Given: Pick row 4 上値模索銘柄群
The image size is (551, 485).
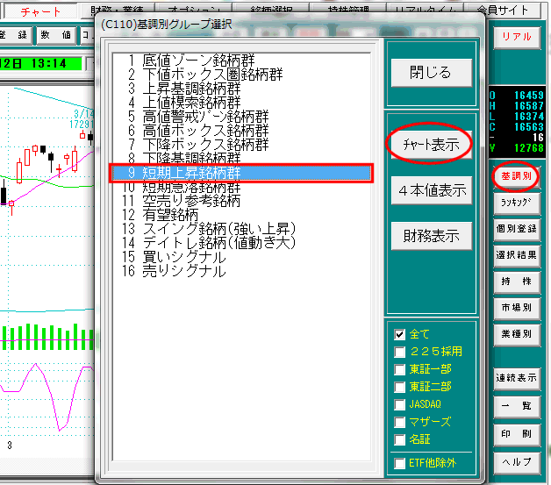Looking at the screenshot, I should pos(241,103).
